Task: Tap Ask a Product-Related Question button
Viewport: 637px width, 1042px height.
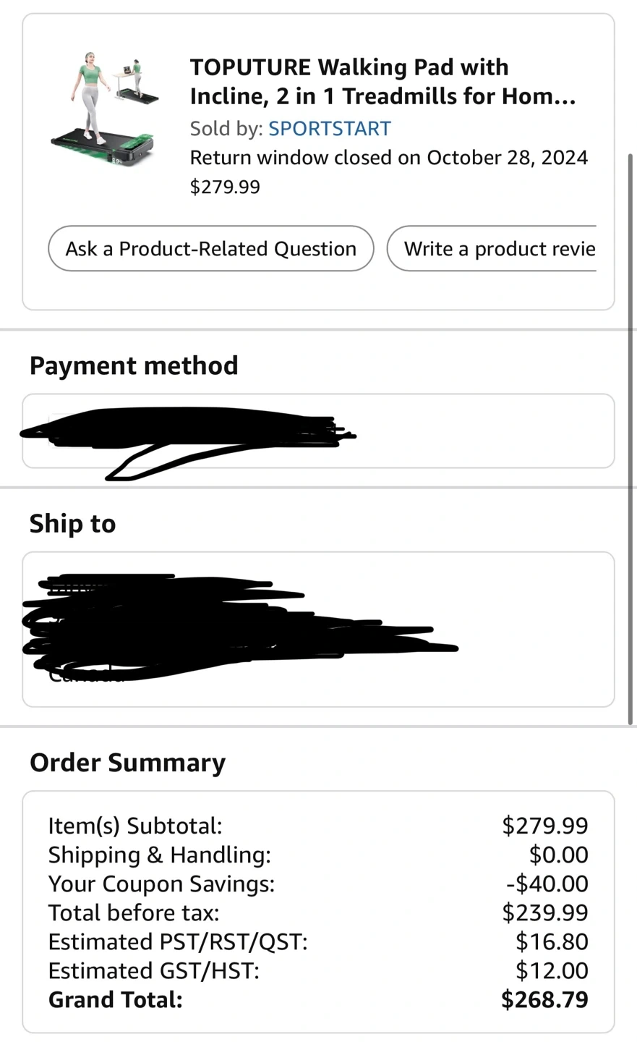Action: click(210, 249)
